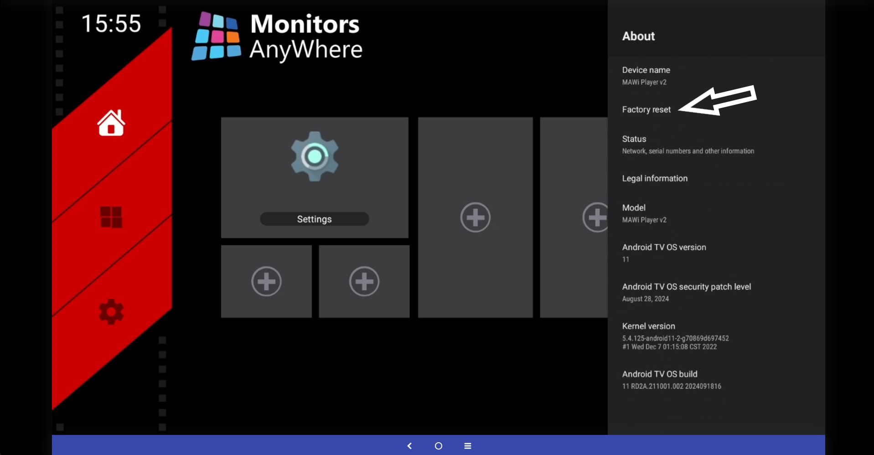Open Device name entry
The height and width of the screenshot is (455, 874).
[x=646, y=76]
